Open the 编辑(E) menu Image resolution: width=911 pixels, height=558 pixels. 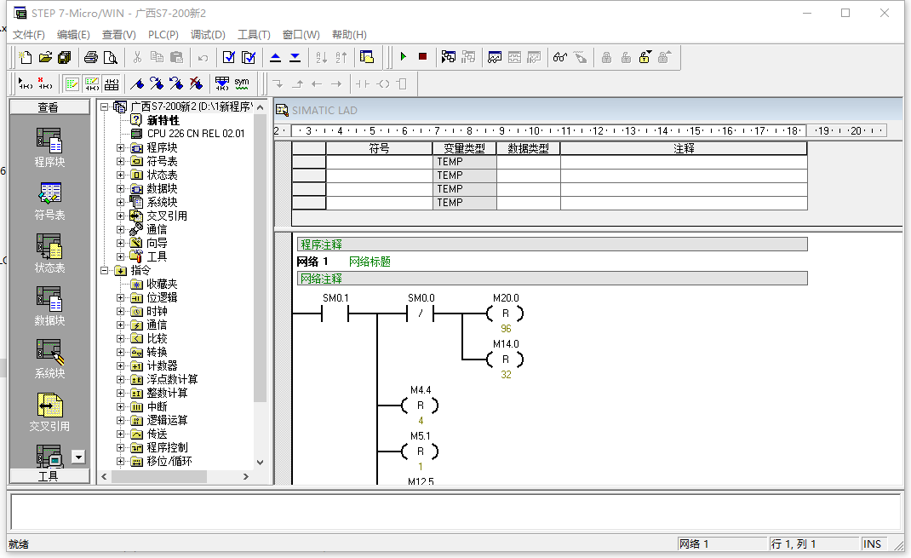coord(73,34)
